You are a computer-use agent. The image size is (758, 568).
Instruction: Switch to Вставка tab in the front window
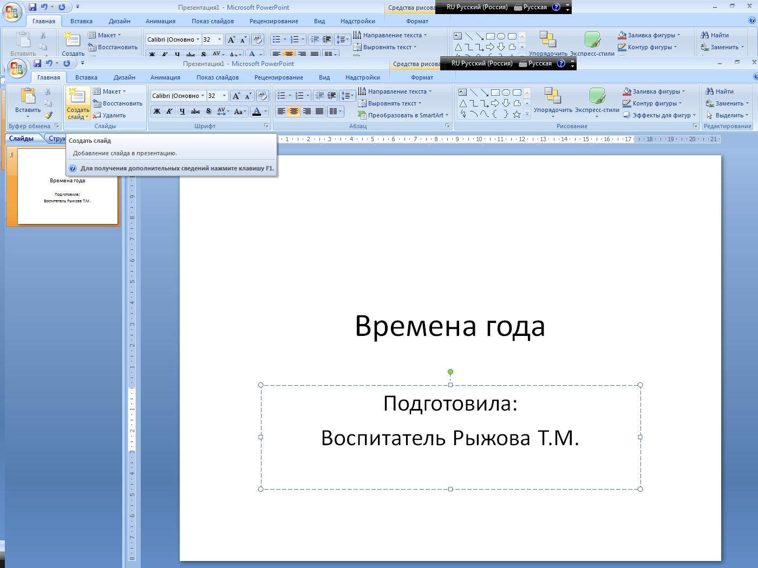[86, 77]
